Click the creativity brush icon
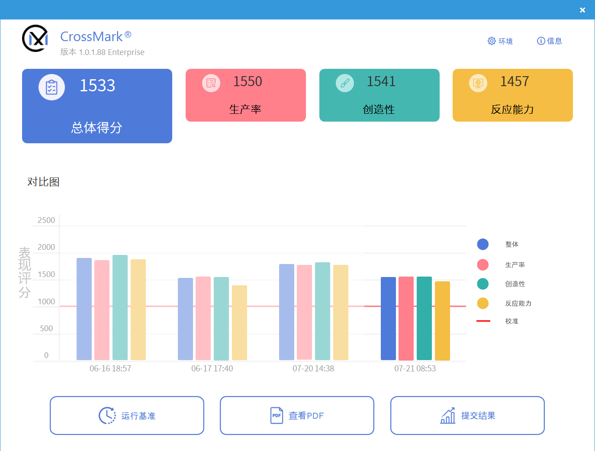The height and width of the screenshot is (451, 595). click(345, 83)
